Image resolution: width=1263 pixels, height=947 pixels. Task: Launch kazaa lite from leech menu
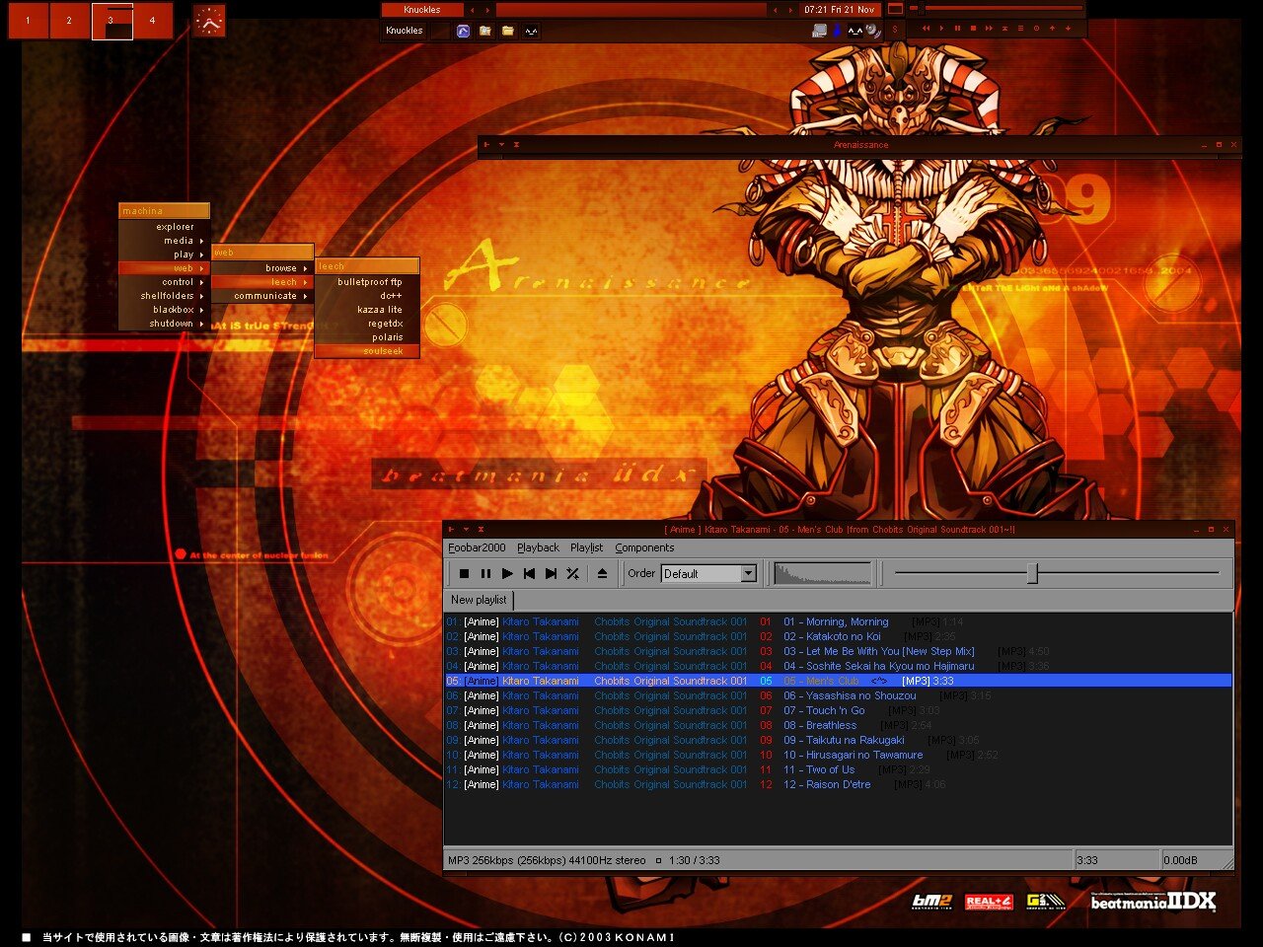pyautogui.click(x=367, y=310)
